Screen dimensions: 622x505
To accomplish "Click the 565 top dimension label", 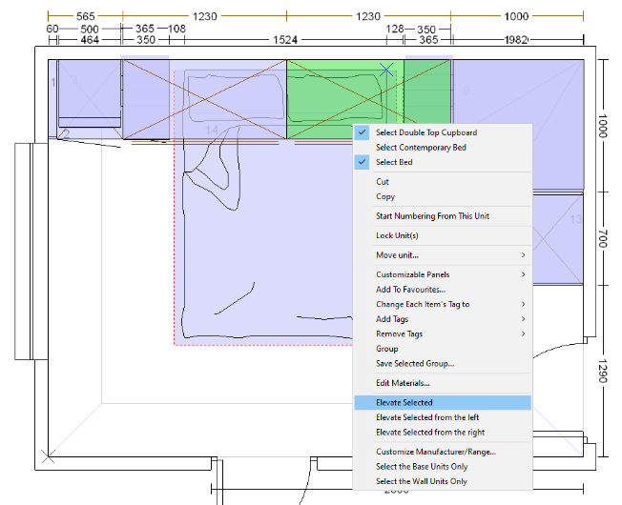I will click(85, 16).
